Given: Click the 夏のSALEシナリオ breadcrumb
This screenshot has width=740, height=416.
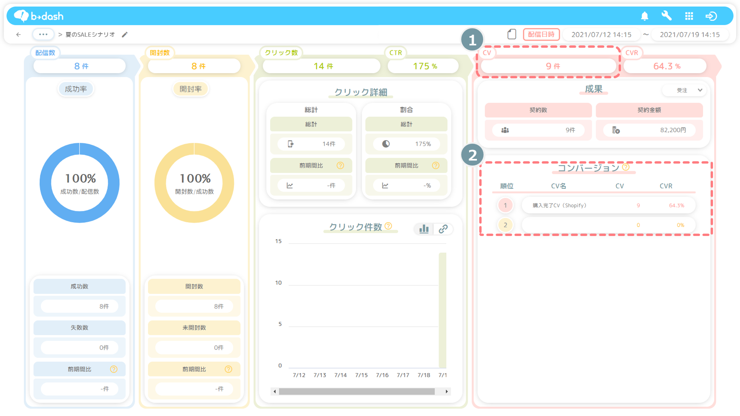Looking at the screenshot, I should coord(90,34).
